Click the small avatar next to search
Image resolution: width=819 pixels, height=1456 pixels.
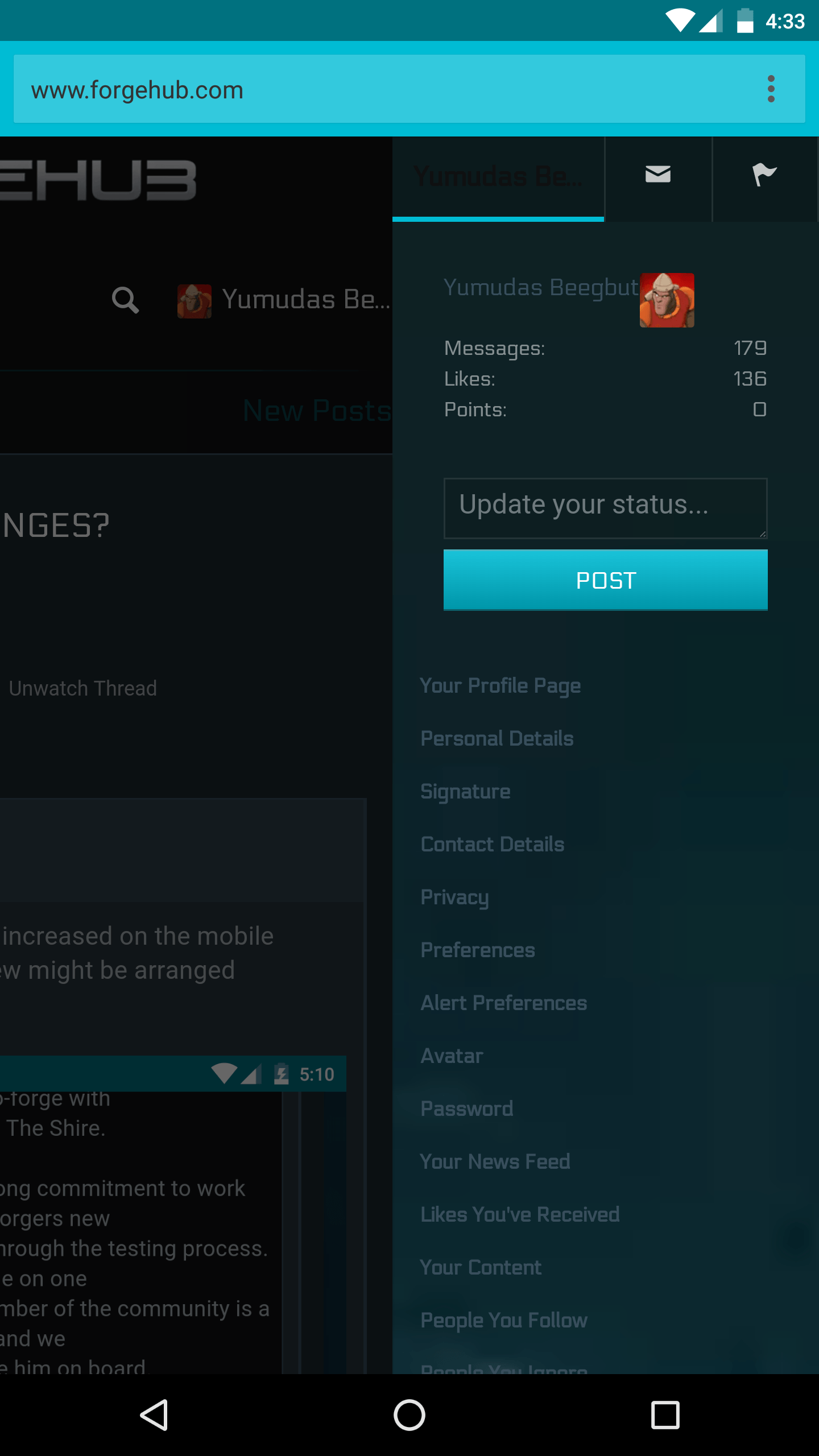coord(195,301)
